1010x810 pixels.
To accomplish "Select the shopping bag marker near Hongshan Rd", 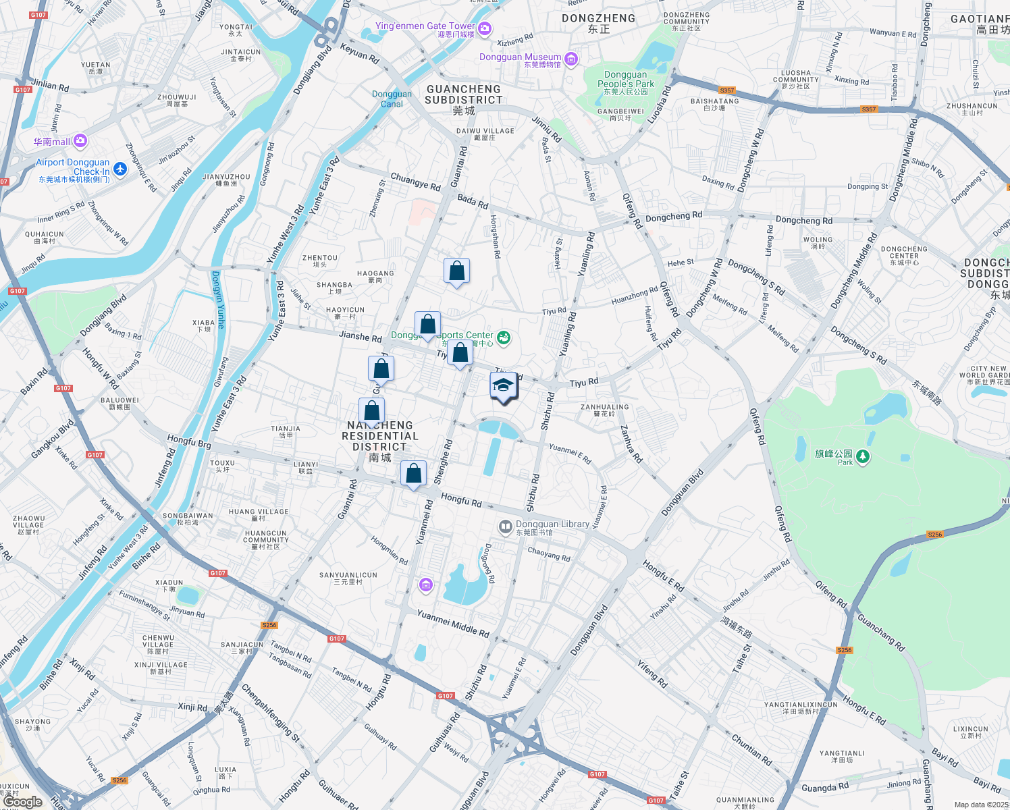I will tap(457, 271).
